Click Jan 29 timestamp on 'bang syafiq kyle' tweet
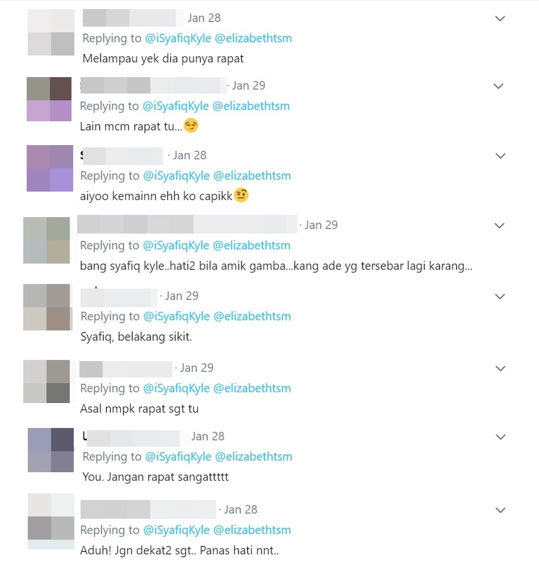The height and width of the screenshot is (568, 539). click(x=321, y=225)
